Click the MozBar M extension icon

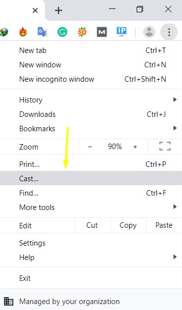[x=102, y=32]
